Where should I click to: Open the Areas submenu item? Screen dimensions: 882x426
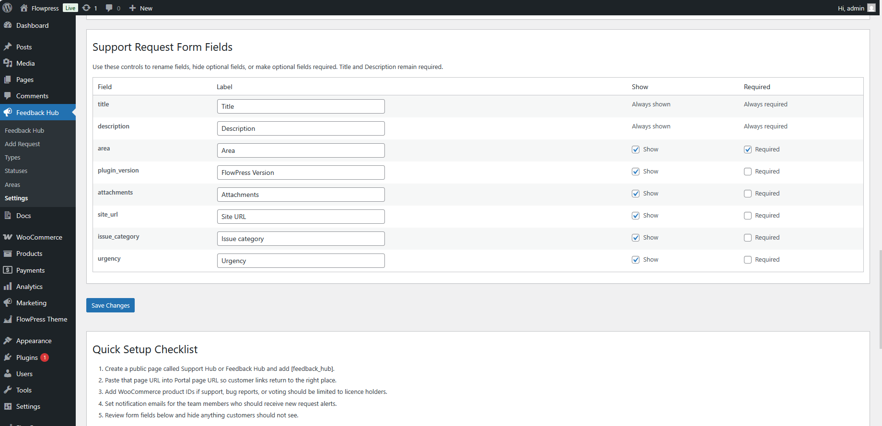12,184
